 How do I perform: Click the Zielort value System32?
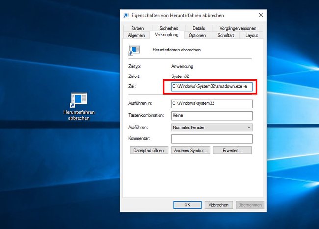click(180, 76)
